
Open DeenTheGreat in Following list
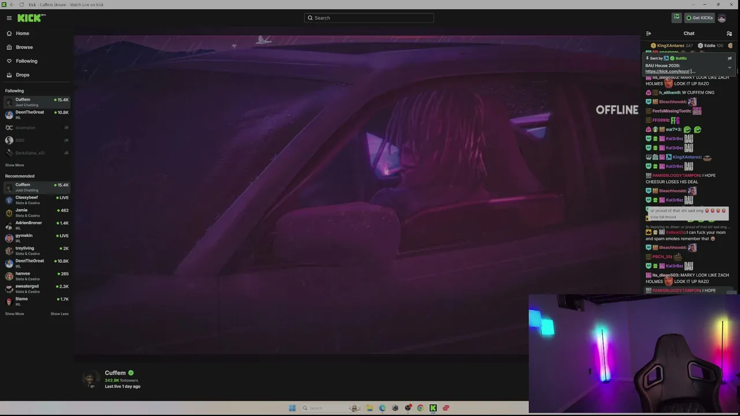(37, 114)
